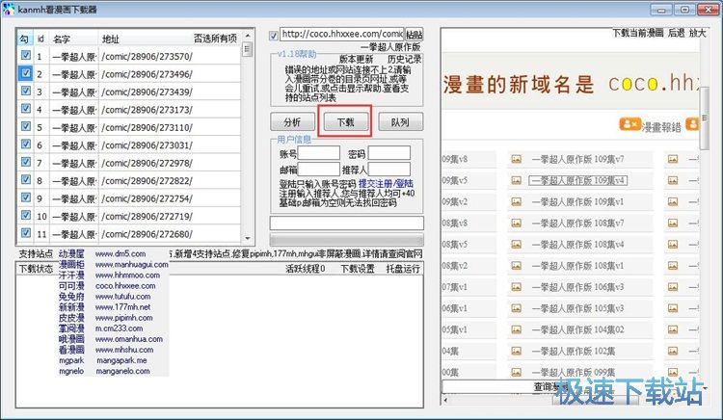Click 放大 to zoom in
The height and width of the screenshot is (420, 723).
point(697,33)
